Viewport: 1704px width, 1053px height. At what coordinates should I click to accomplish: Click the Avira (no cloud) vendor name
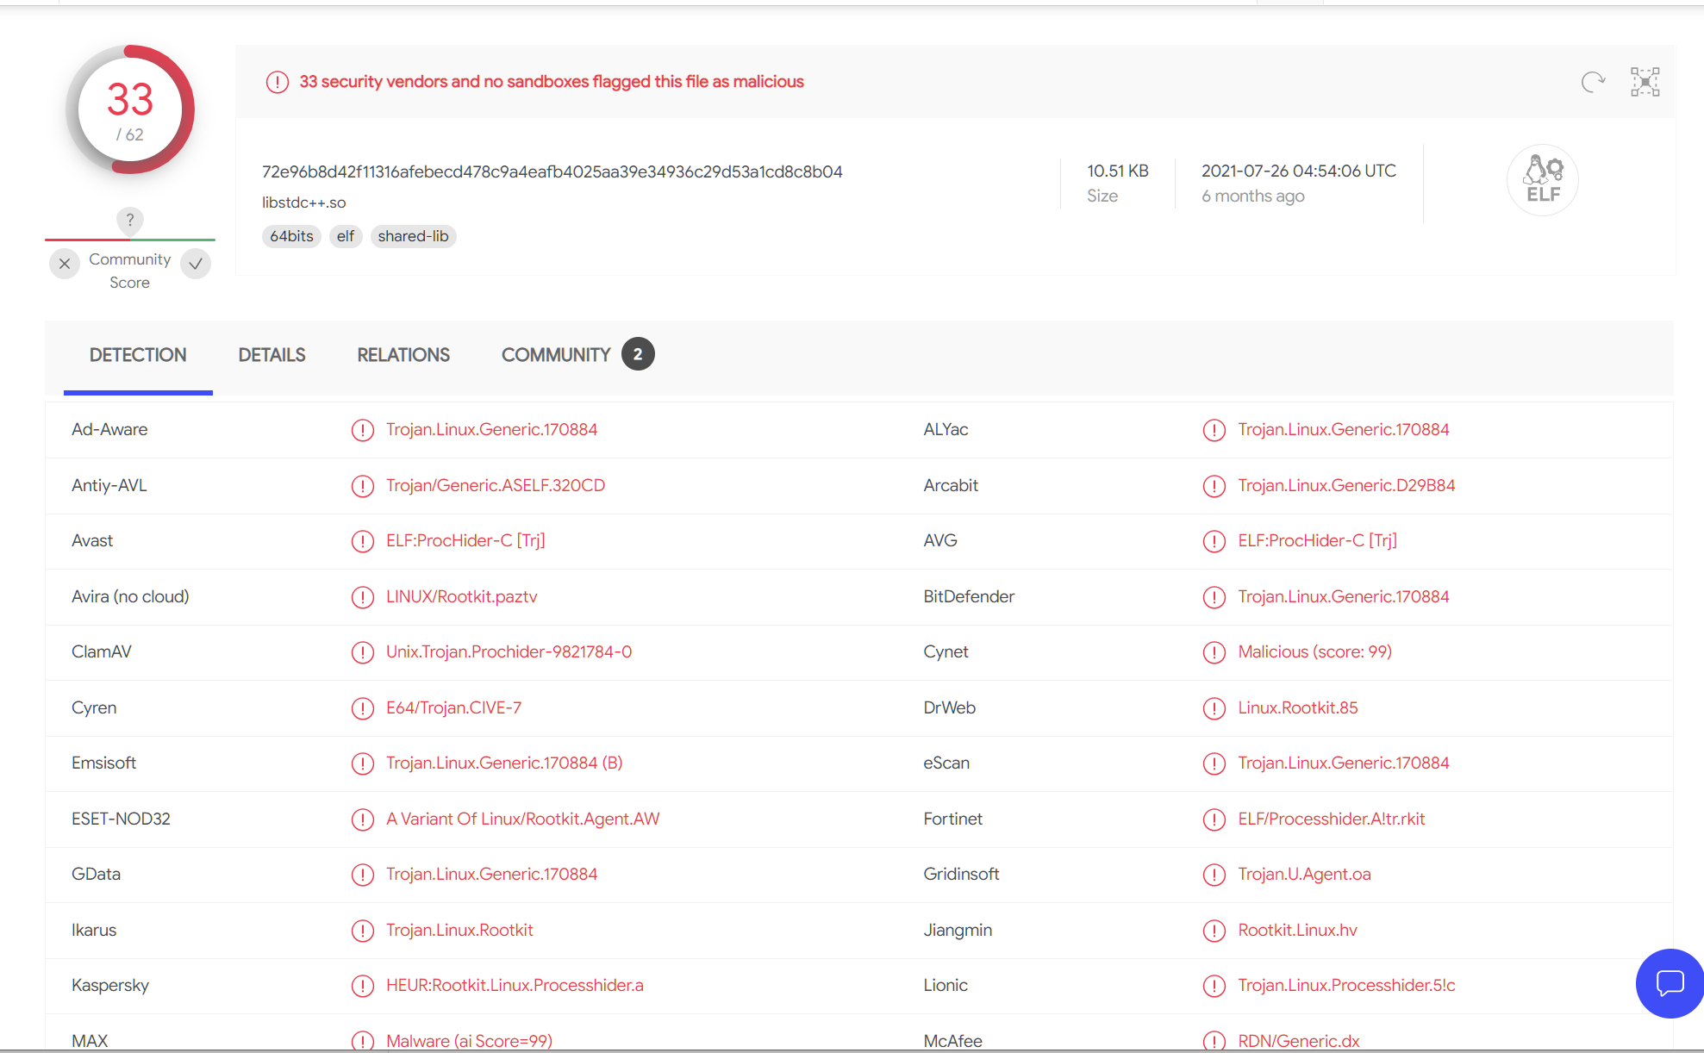[130, 596]
